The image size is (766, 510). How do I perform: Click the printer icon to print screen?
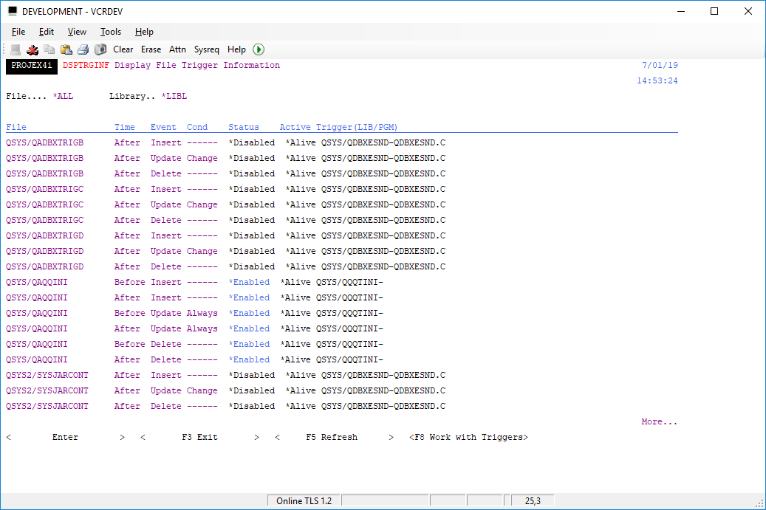click(83, 49)
